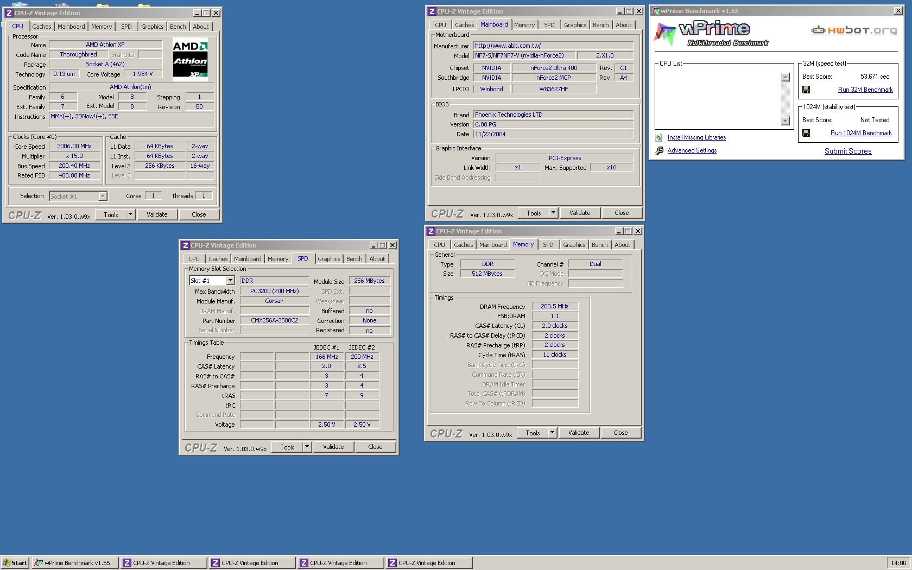
Task: Open Tools dropdown arrow in SPD window
Action: [x=307, y=447]
